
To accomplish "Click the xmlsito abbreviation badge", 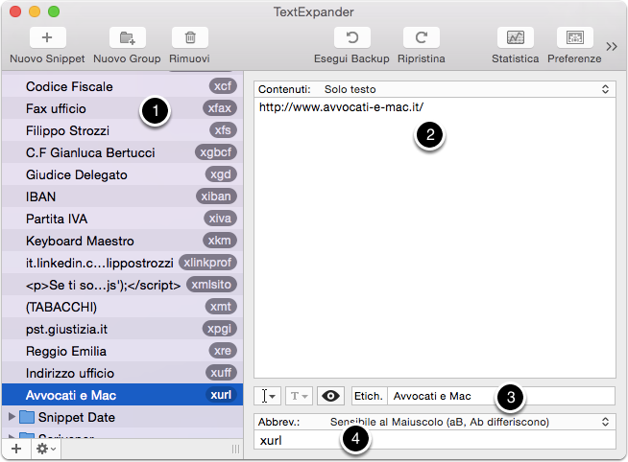I will [x=211, y=284].
